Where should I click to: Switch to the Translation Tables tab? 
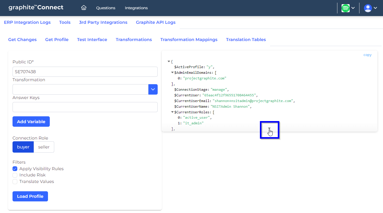tap(246, 40)
